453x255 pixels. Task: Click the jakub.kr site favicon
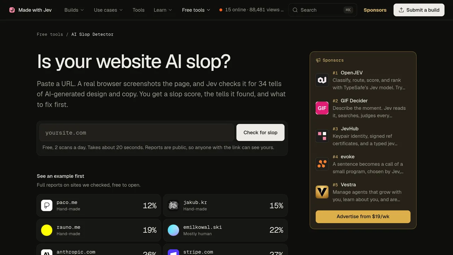click(x=173, y=205)
